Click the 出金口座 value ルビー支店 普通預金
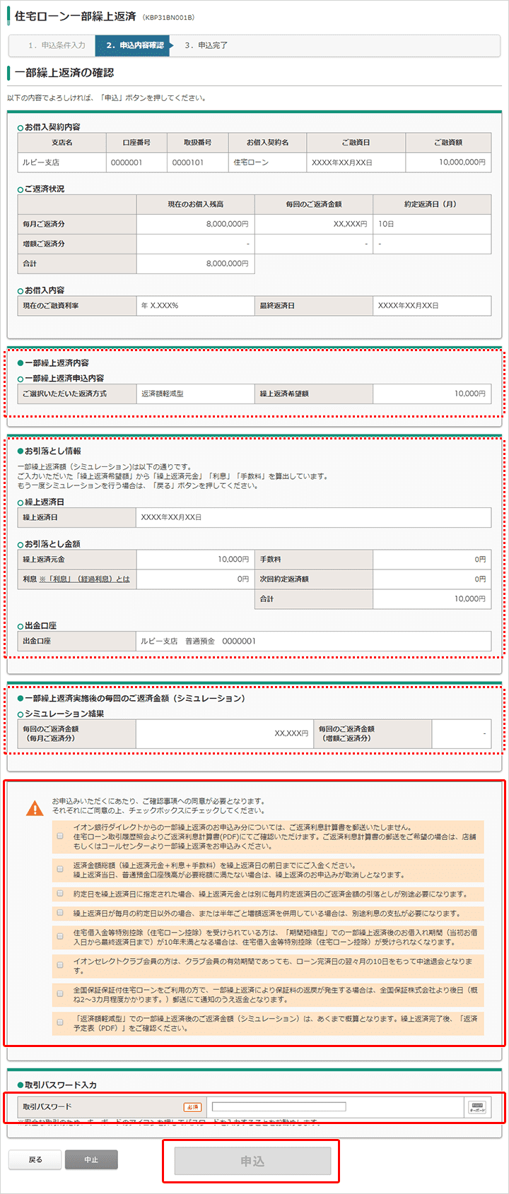509x1194 pixels. click(x=314, y=641)
